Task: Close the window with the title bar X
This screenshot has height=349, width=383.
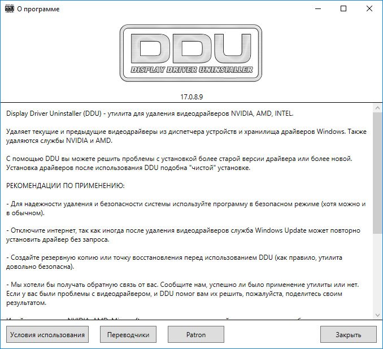Action: pos(369,9)
